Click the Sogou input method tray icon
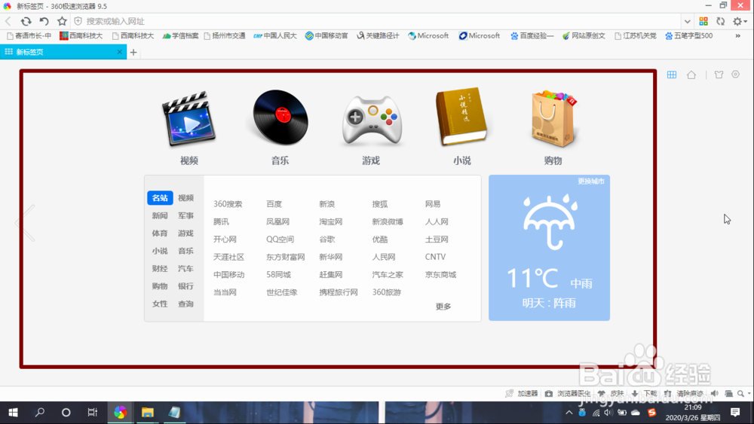Image resolution: width=754 pixels, height=424 pixels. pos(651,413)
